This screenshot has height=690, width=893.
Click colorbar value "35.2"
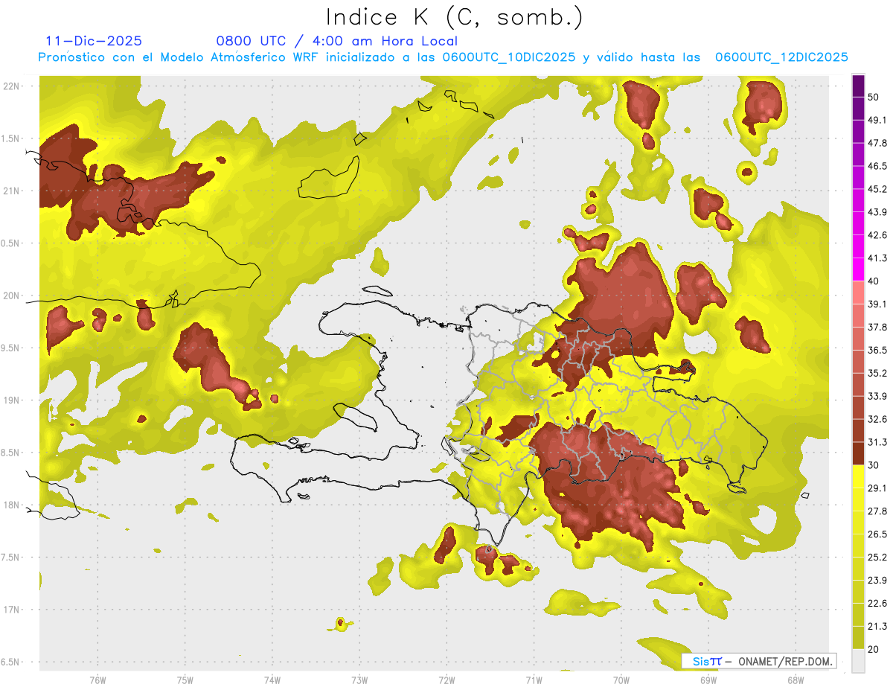pos(878,373)
